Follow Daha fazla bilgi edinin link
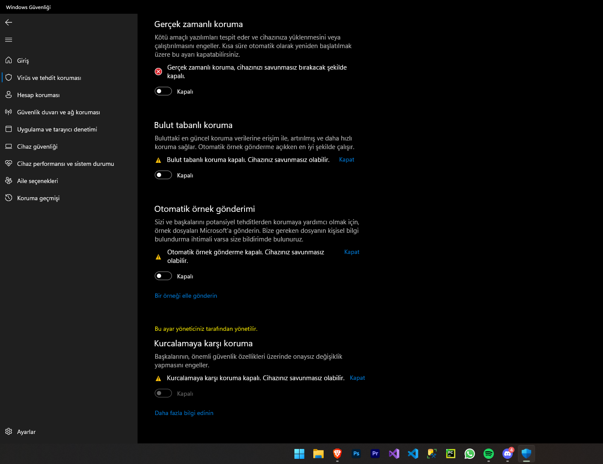 click(184, 413)
